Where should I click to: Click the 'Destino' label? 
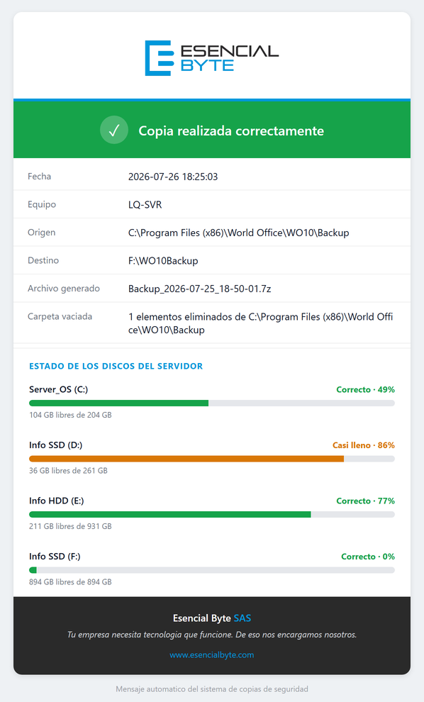point(43,260)
